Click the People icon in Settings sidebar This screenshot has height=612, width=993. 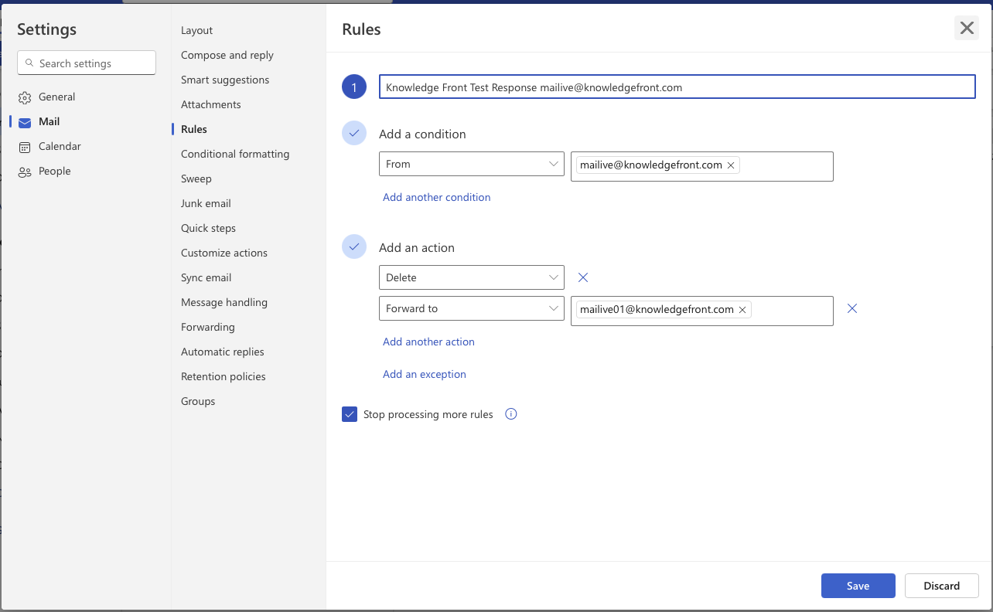(x=25, y=172)
